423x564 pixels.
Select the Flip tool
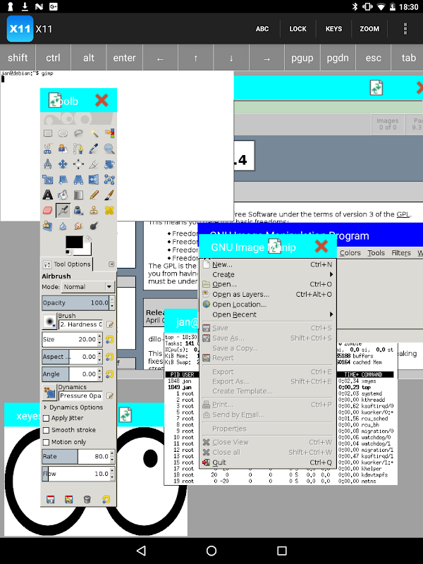point(94,180)
